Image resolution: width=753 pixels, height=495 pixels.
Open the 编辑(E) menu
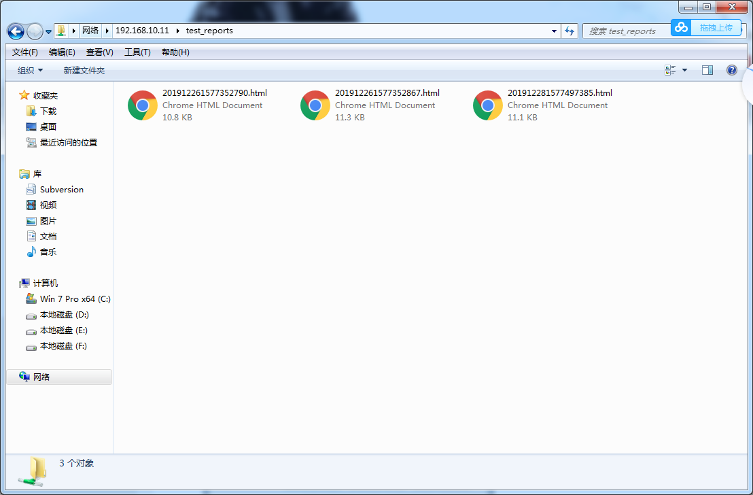(x=62, y=52)
